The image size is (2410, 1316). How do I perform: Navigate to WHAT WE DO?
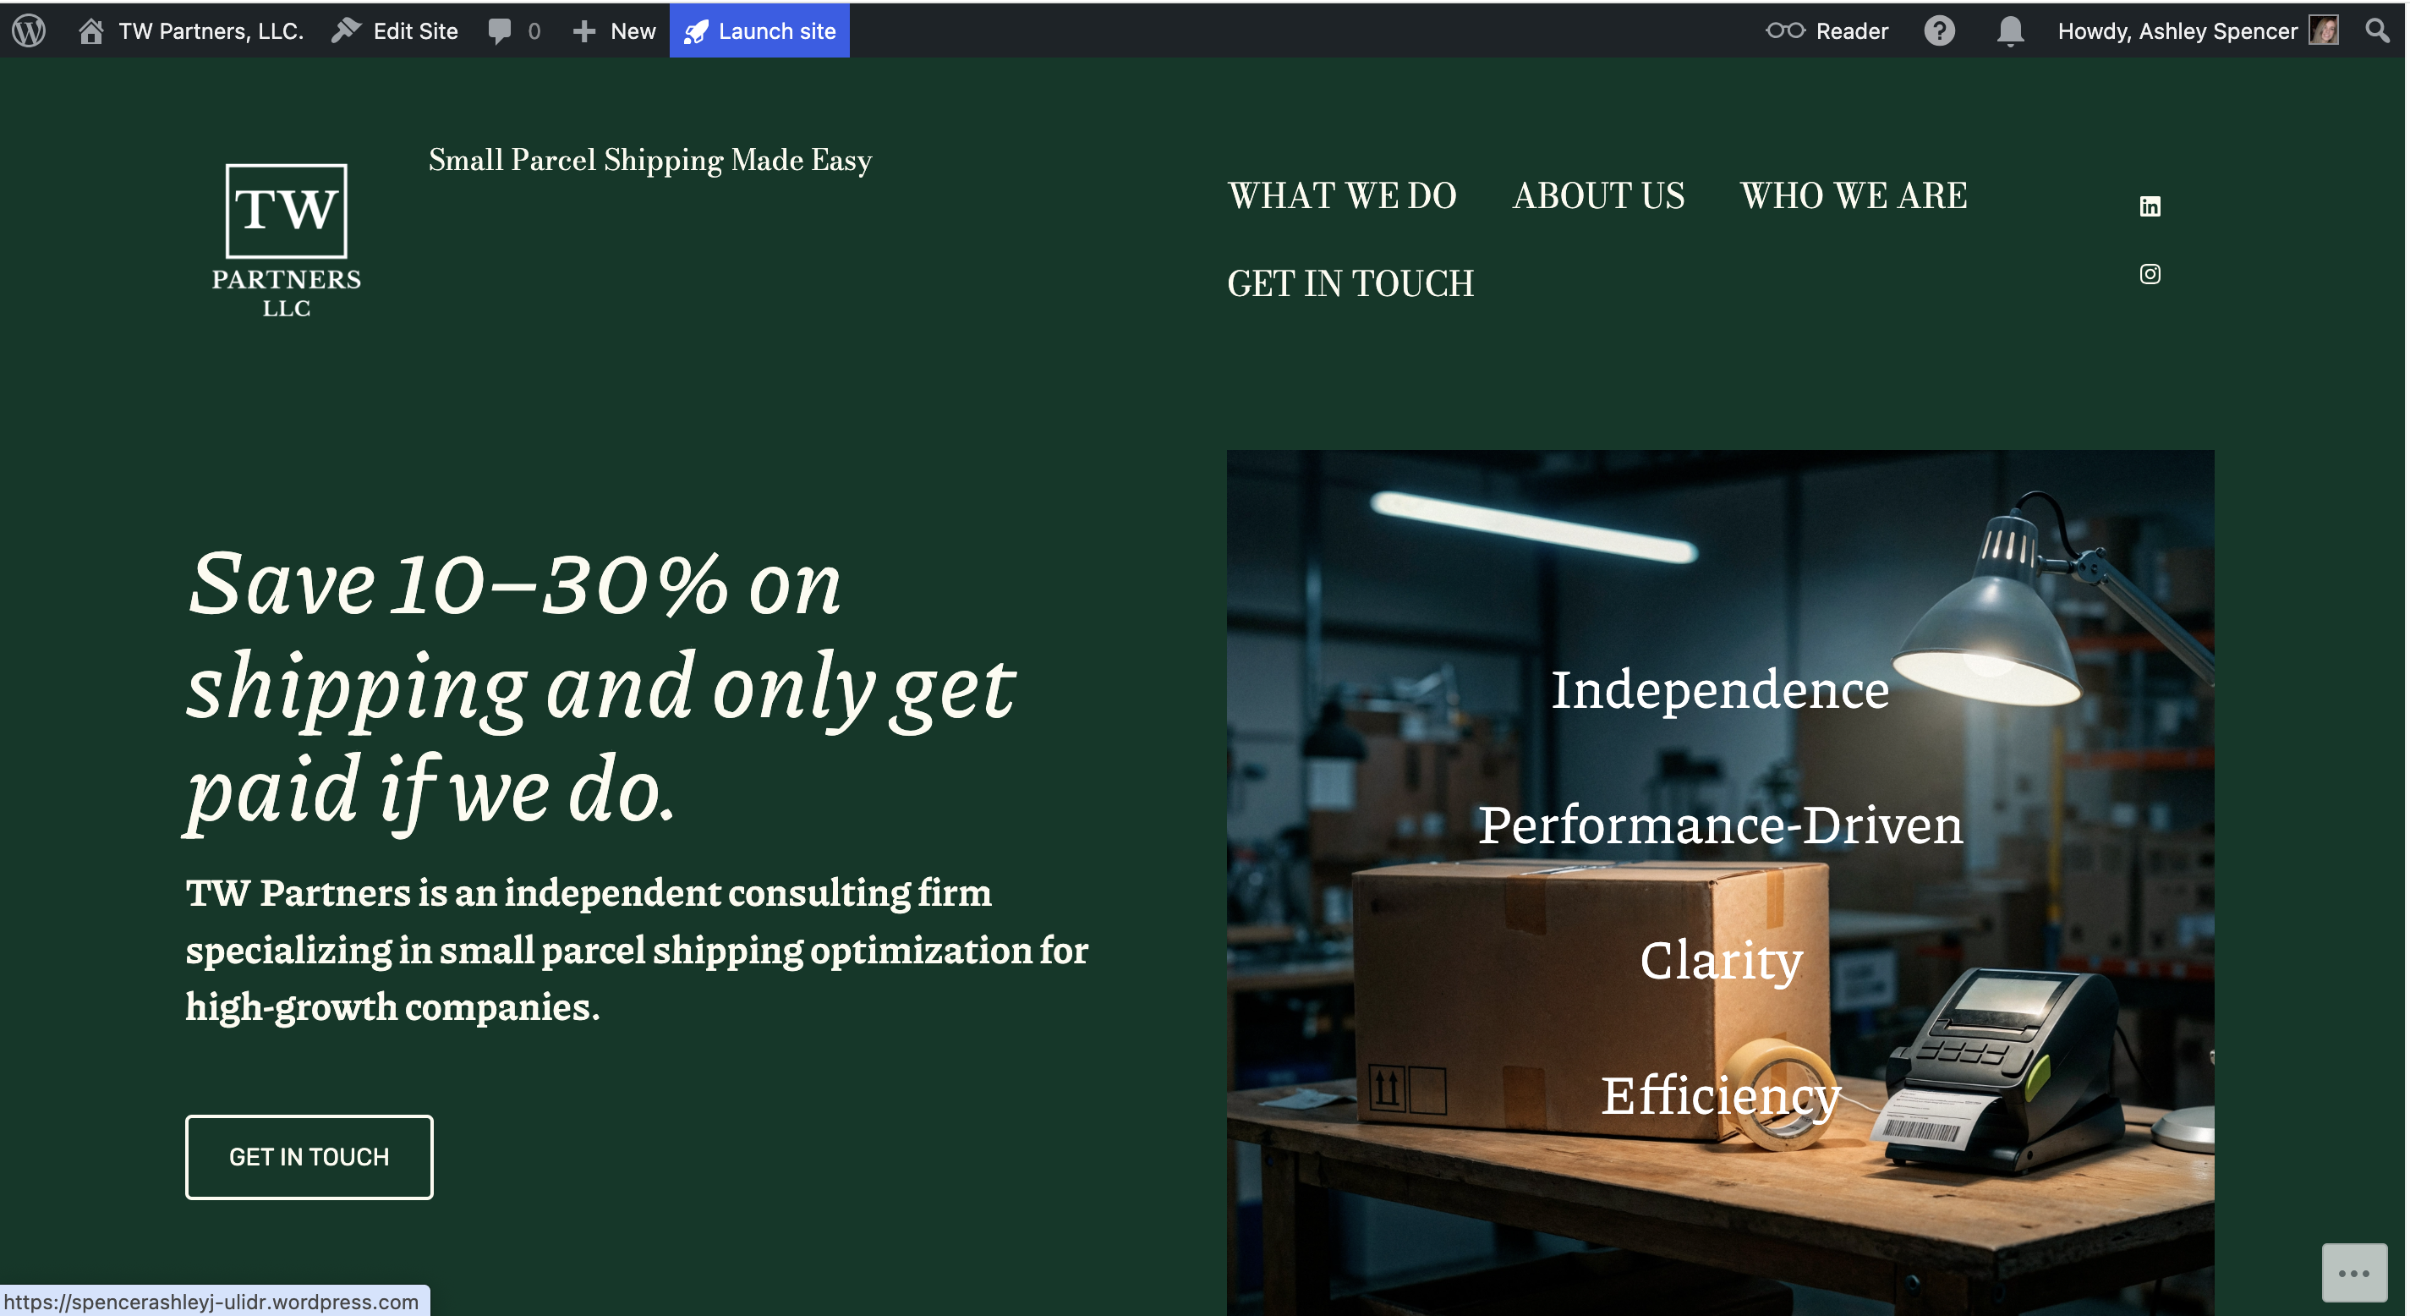pyautogui.click(x=1342, y=195)
